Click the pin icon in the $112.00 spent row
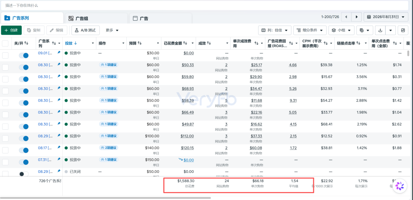413x200 pixels. [x=59, y=135]
